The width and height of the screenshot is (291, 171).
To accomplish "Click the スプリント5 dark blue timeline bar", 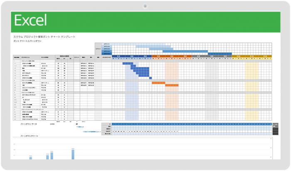I will pos(220,54).
